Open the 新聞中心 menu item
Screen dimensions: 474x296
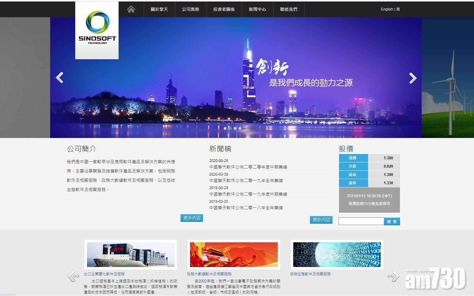(x=257, y=9)
